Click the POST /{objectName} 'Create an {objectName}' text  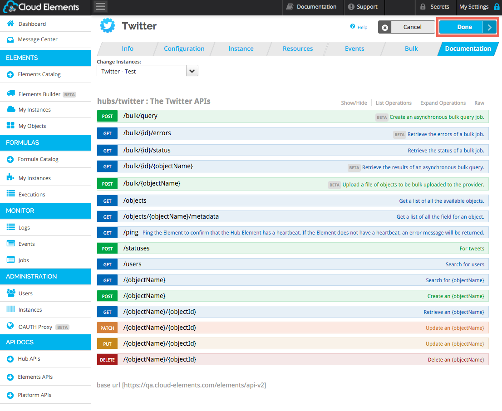coord(456,296)
